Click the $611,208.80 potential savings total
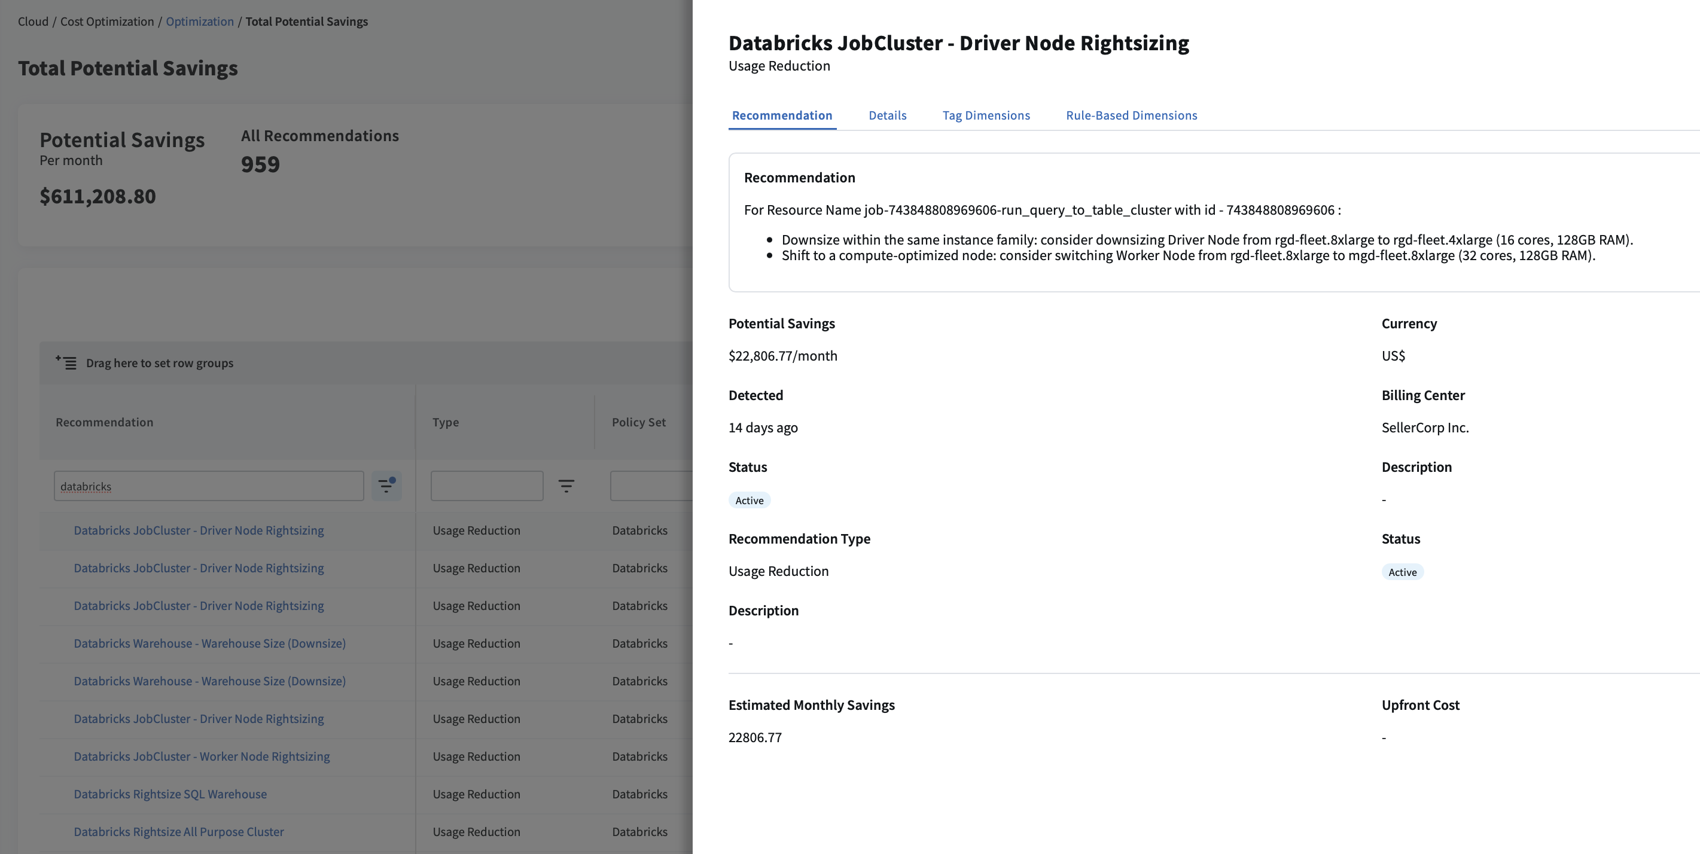Image resolution: width=1700 pixels, height=854 pixels. tap(98, 196)
